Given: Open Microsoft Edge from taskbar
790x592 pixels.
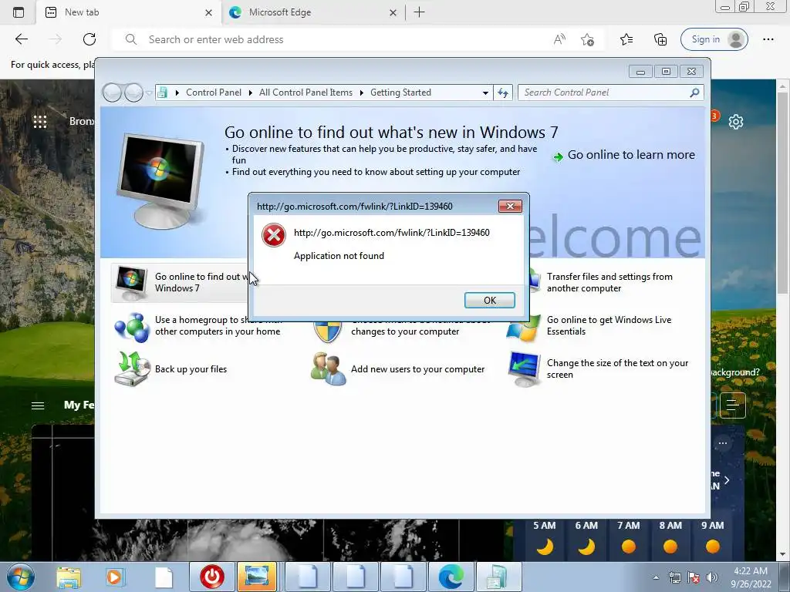Looking at the screenshot, I should point(451,577).
